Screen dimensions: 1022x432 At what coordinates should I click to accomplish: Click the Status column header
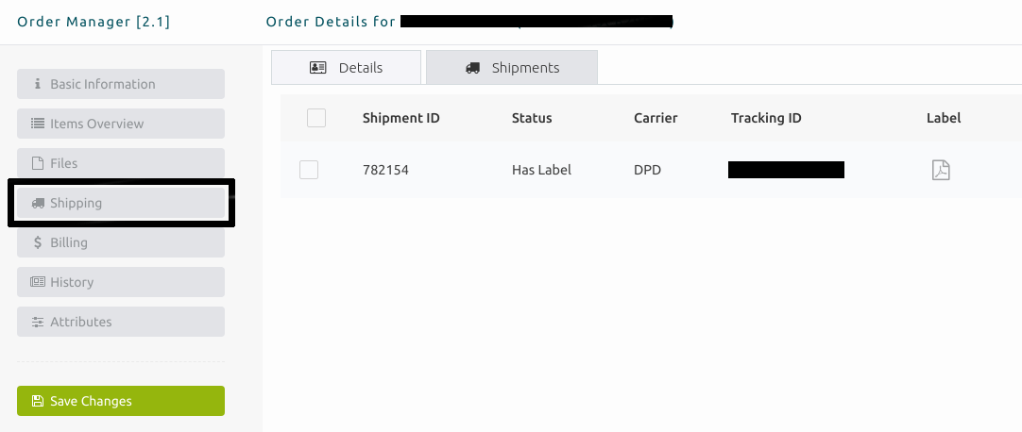tap(532, 118)
